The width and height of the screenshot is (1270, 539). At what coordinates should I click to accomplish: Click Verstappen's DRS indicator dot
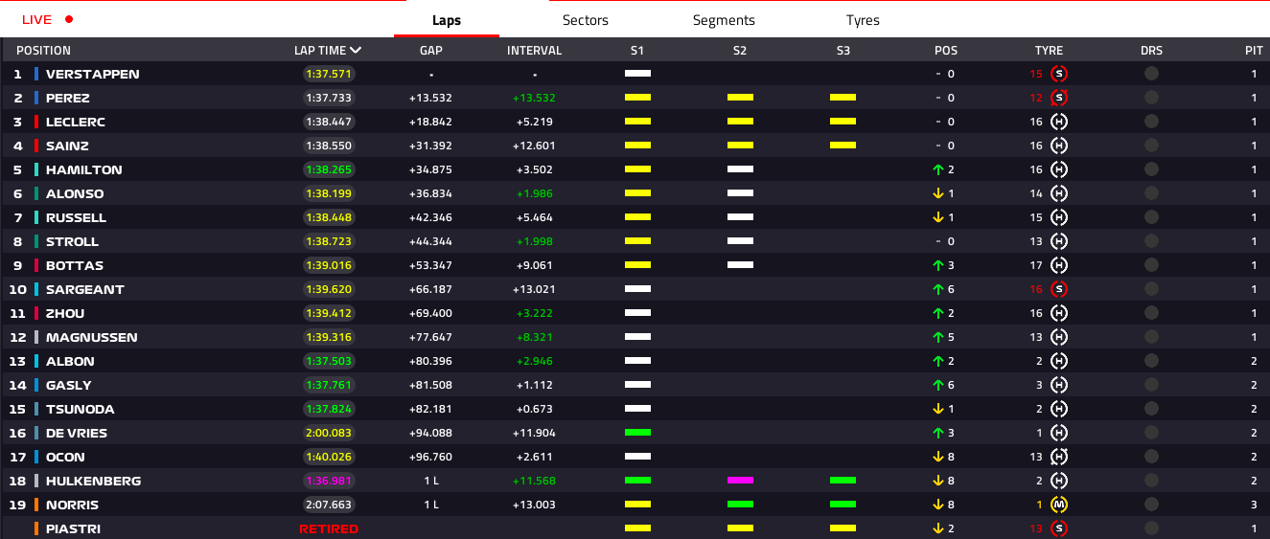coord(1151,74)
